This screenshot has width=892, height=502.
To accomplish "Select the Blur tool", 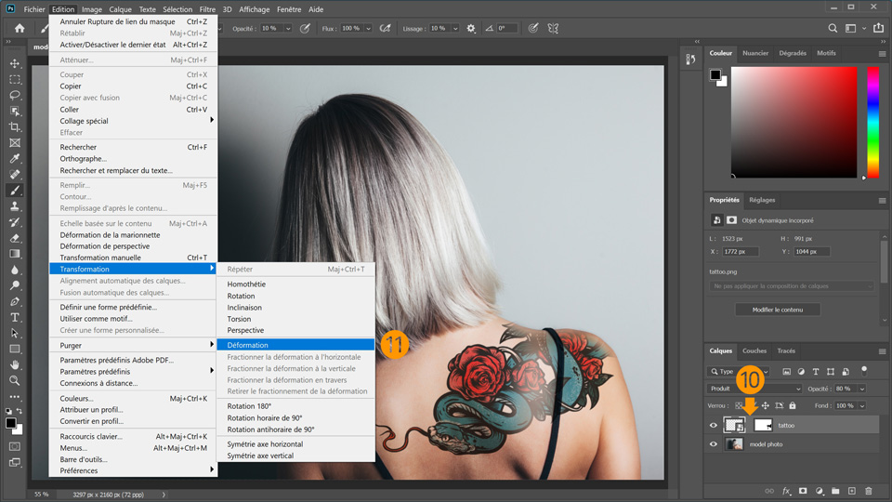I will pyautogui.click(x=15, y=270).
